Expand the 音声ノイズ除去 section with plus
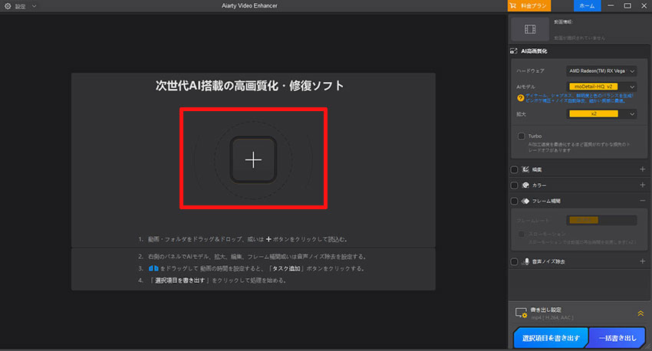 click(643, 261)
